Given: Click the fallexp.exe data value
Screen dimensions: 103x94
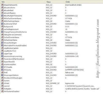Looking at the screenshot, I should pyautogui.click(x=70, y=72).
